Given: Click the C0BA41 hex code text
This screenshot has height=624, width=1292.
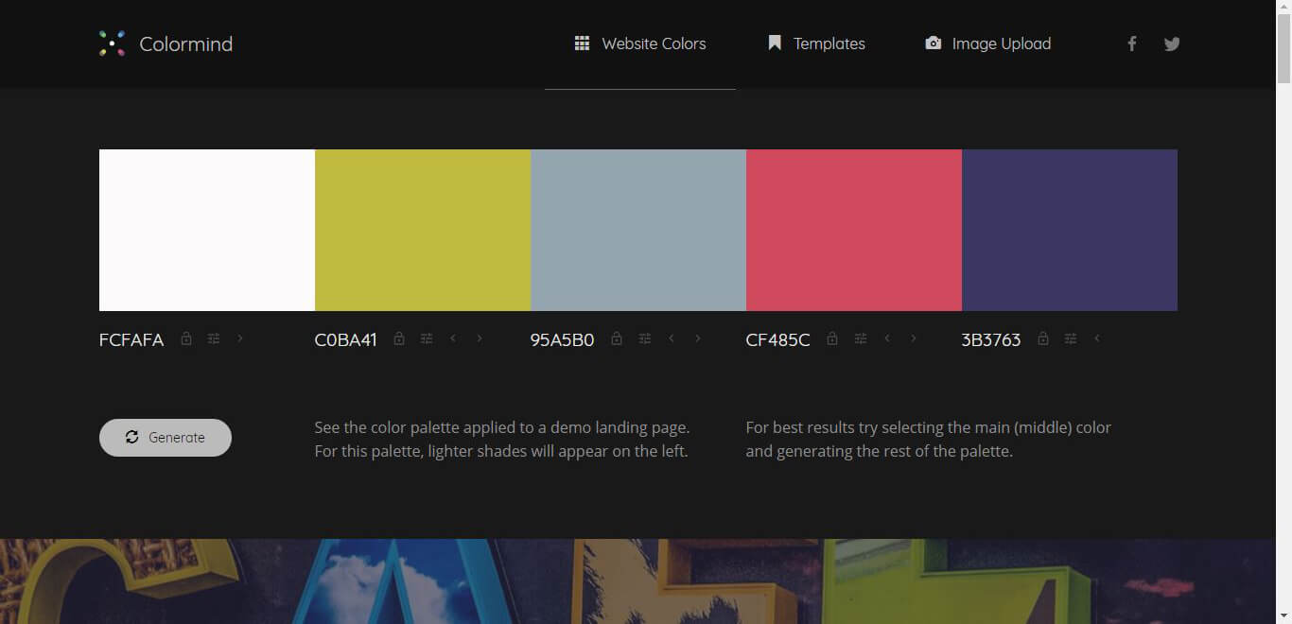Looking at the screenshot, I should [346, 340].
